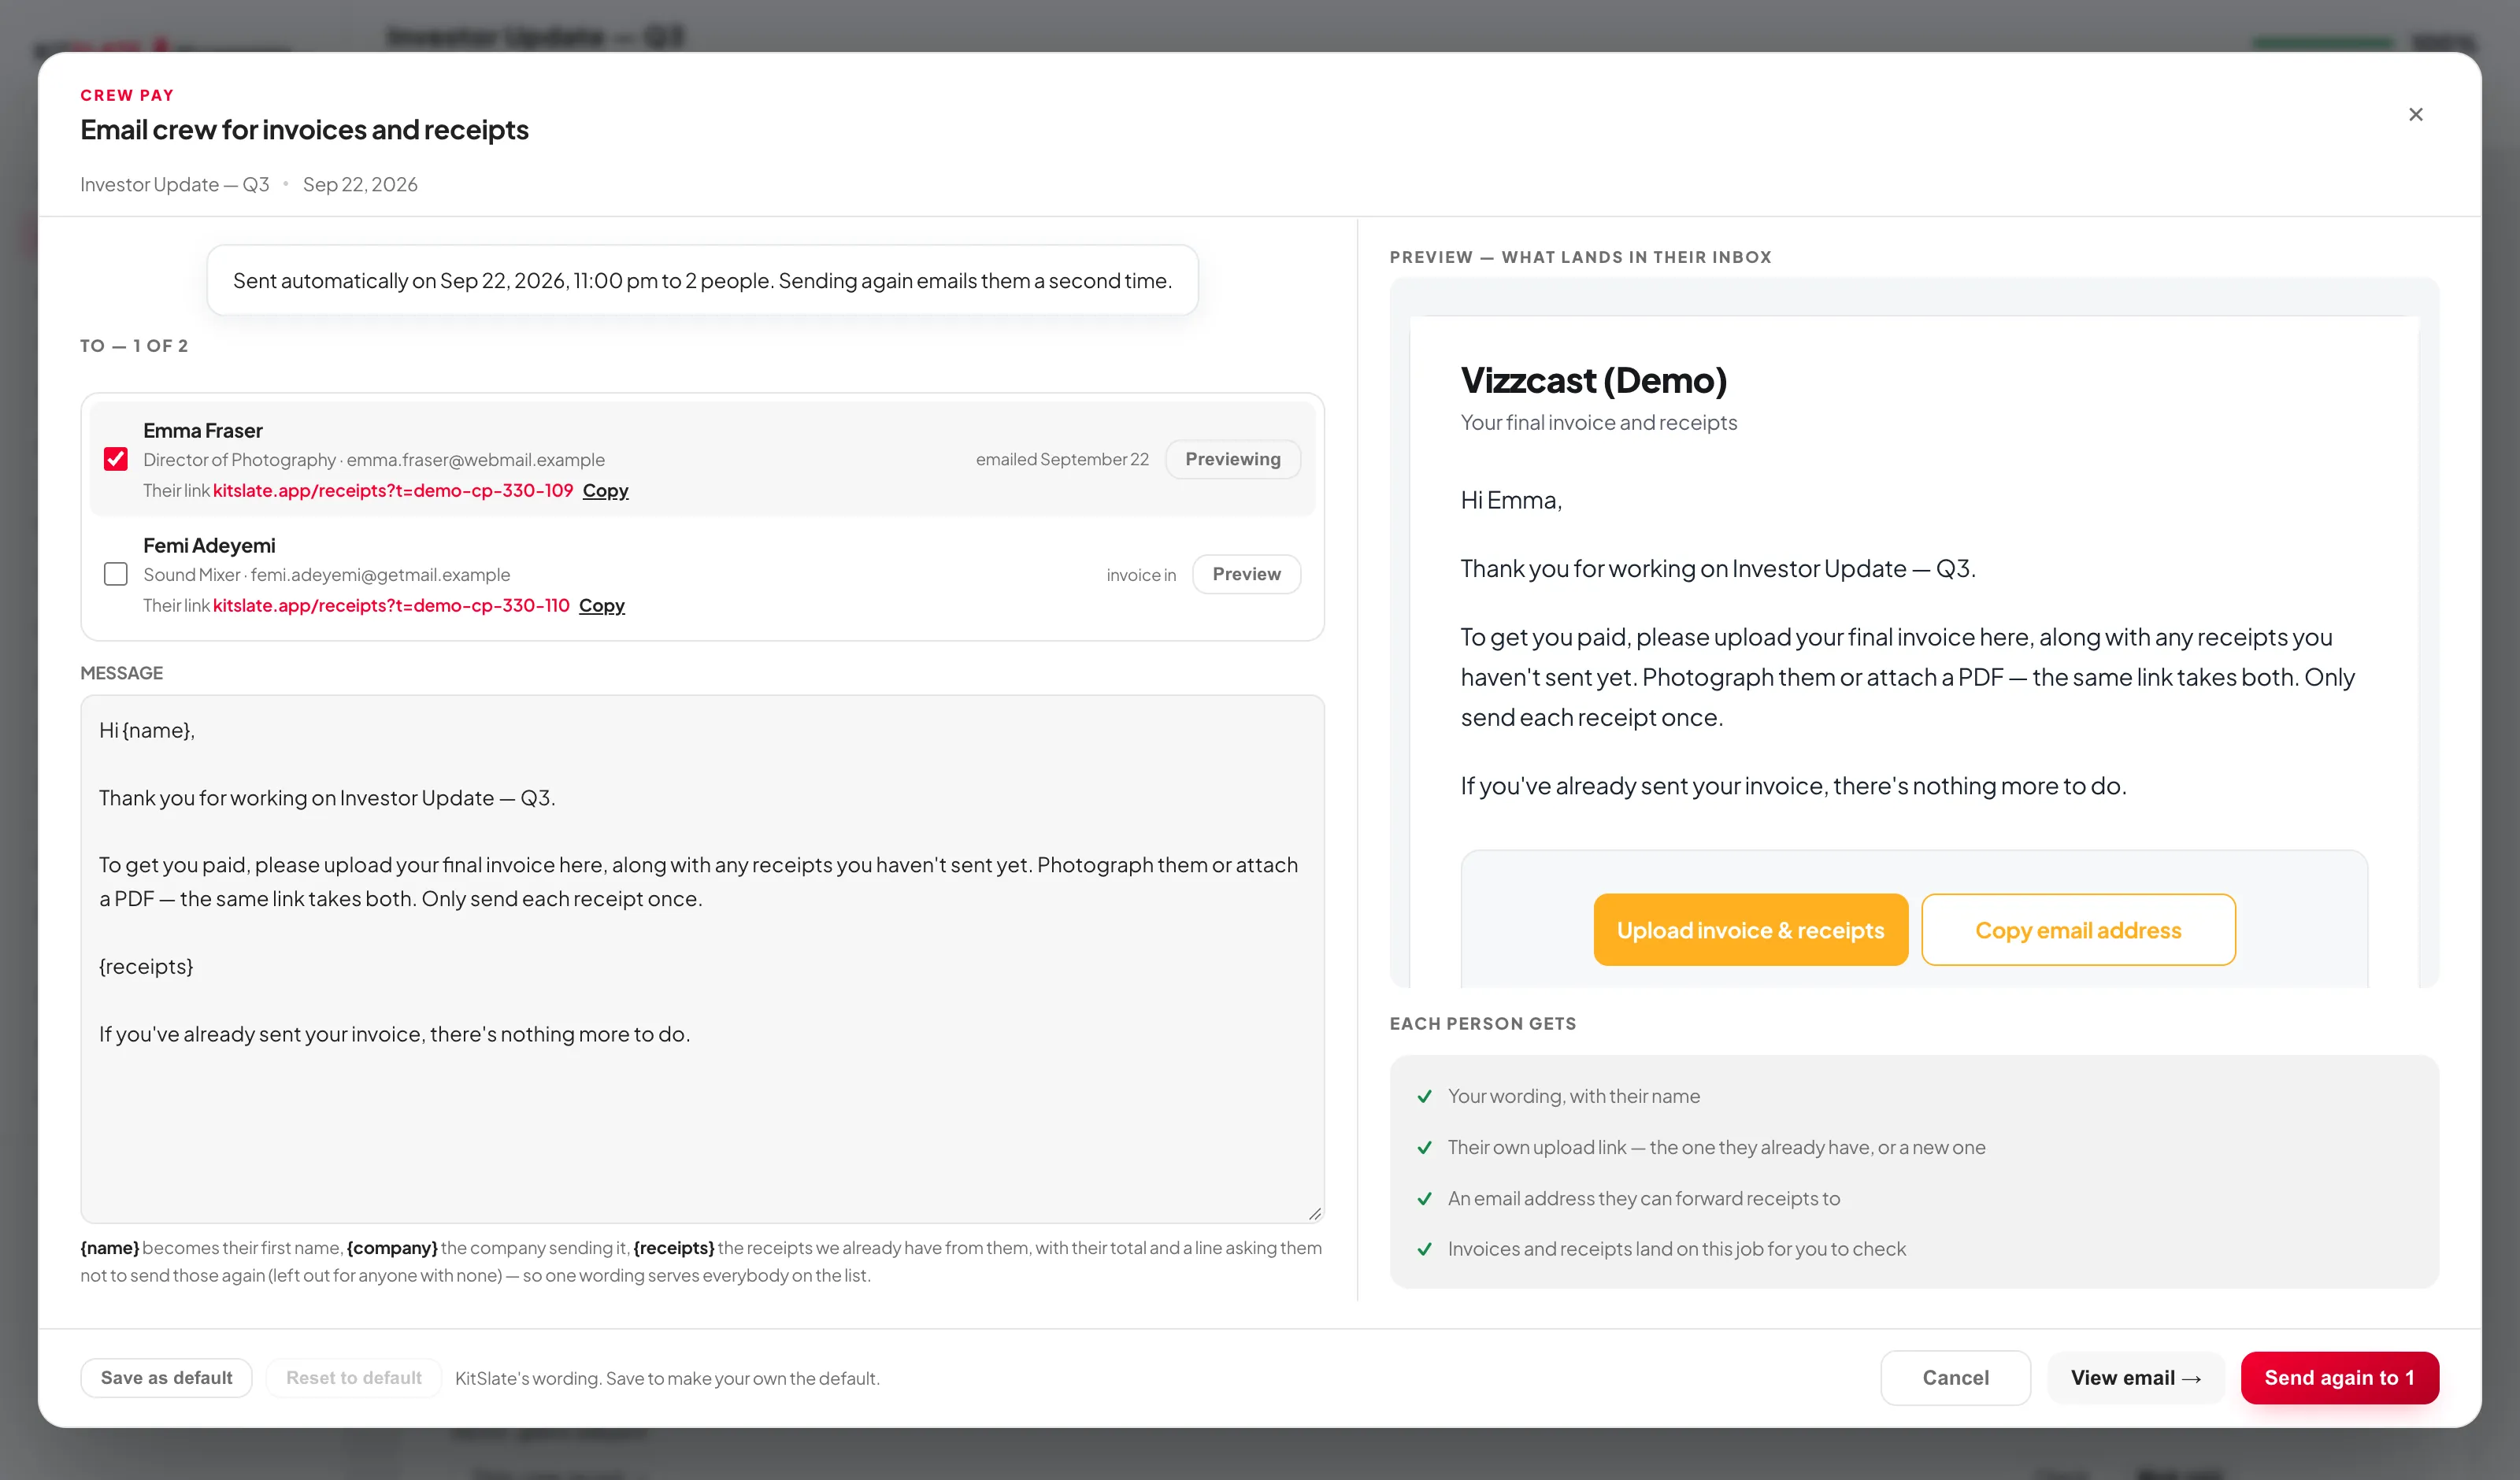The height and width of the screenshot is (1480, 2520).
Task: Select the "Sent automatically on Sep 22" notice
Action: pos(702,280)
